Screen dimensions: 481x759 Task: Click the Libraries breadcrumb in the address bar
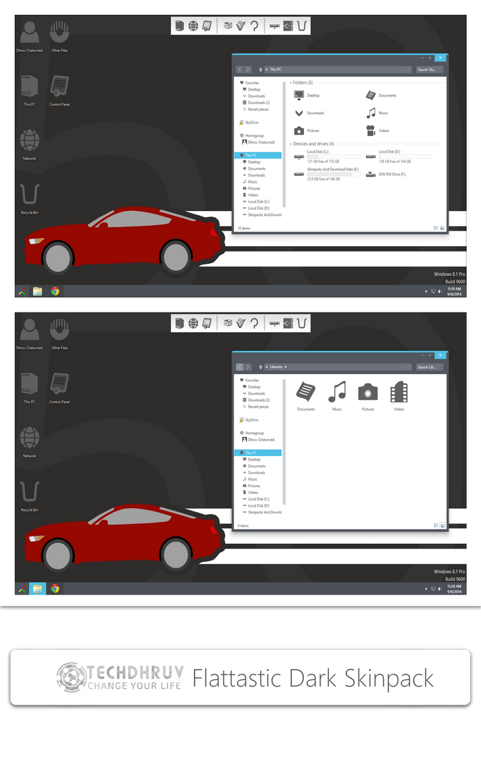click(x=276, y=367)
